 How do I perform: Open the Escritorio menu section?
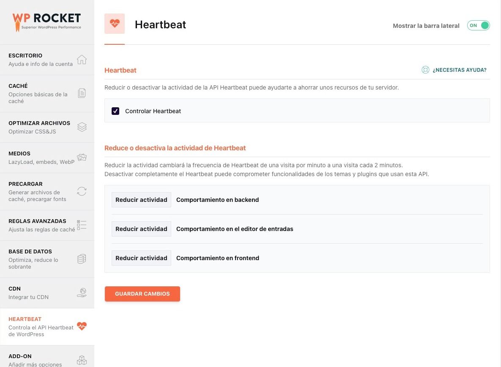(47, 60)
